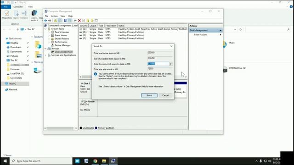The height and width of the screenshot is (165, 294).
Task: Collapse the Storage node
Action: click(x=45, y=49)
